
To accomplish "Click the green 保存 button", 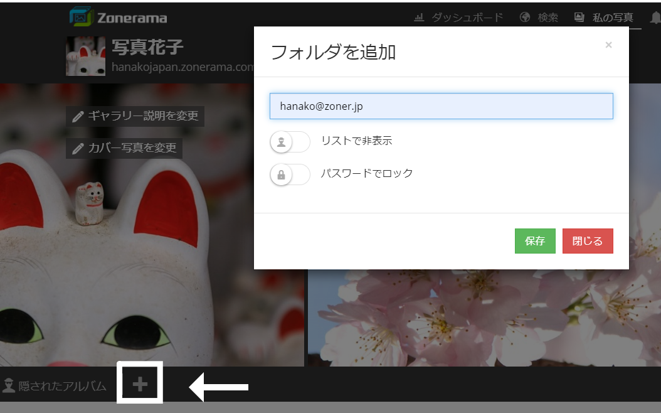I will (x=535, y=241).
